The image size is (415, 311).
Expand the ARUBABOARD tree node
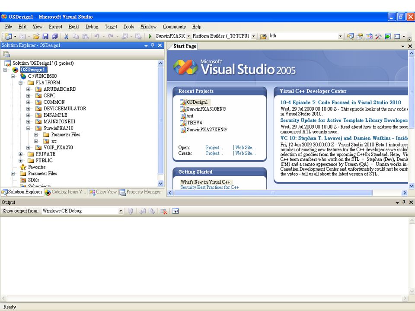pyautogui.click(x=28, y=89)
